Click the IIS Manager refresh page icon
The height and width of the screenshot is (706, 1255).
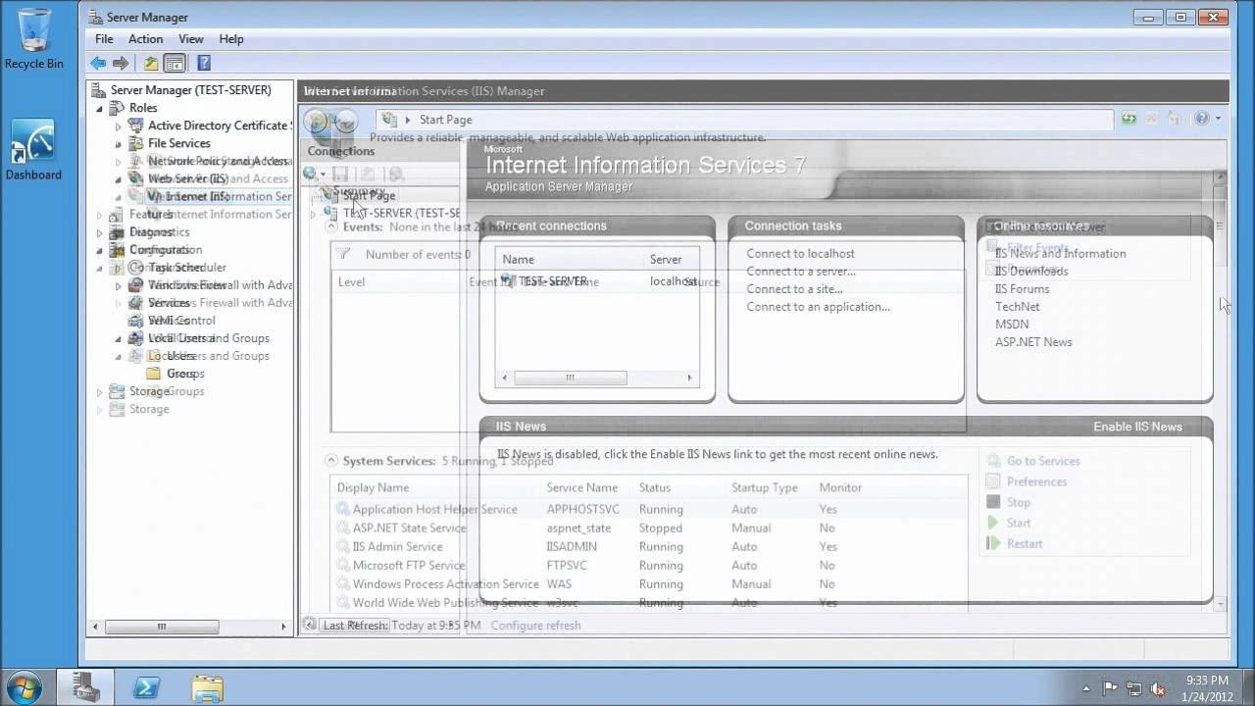coord(1129,119)
